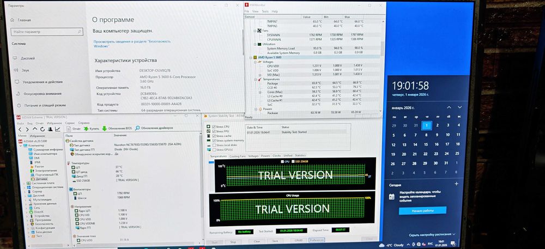This screenshot has height=249, width=545.
Task: Collapse AMD Ryzen 5 3600 in HWMonitor
Action: (x=251, y=57)
